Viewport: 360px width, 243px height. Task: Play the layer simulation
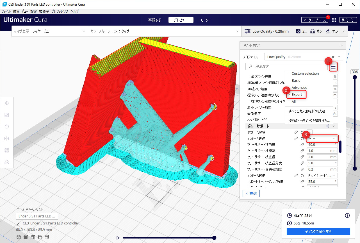point(118,238)
